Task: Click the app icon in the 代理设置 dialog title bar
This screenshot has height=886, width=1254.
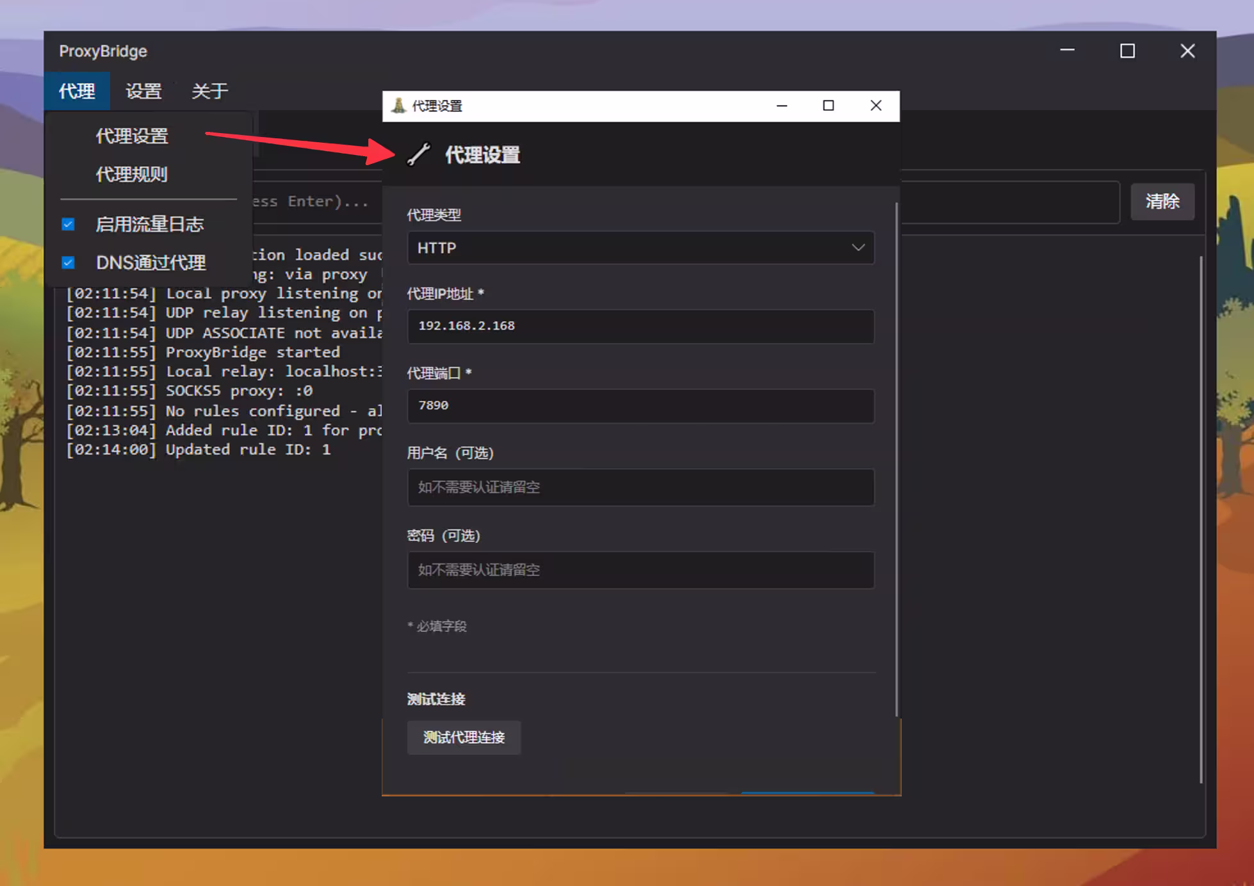Action: pos(397,106)
